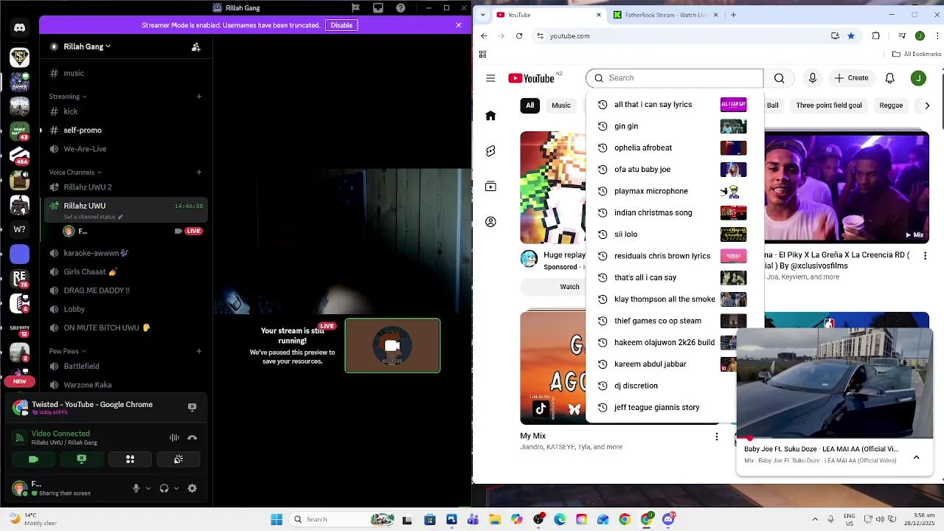The image size is (944, 531).
Task: Open the Chrome Extensions puzzle icon
Action: click(x=876, y=36)
